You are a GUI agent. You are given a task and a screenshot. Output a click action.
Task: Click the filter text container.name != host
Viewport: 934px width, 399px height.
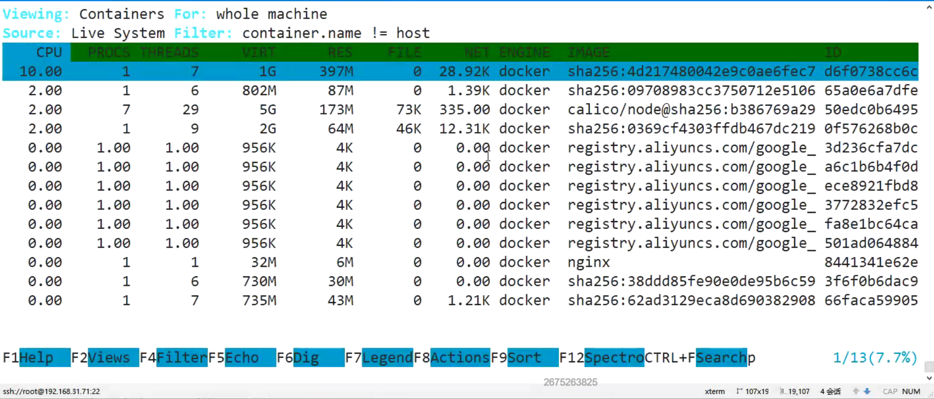(336, 33)
